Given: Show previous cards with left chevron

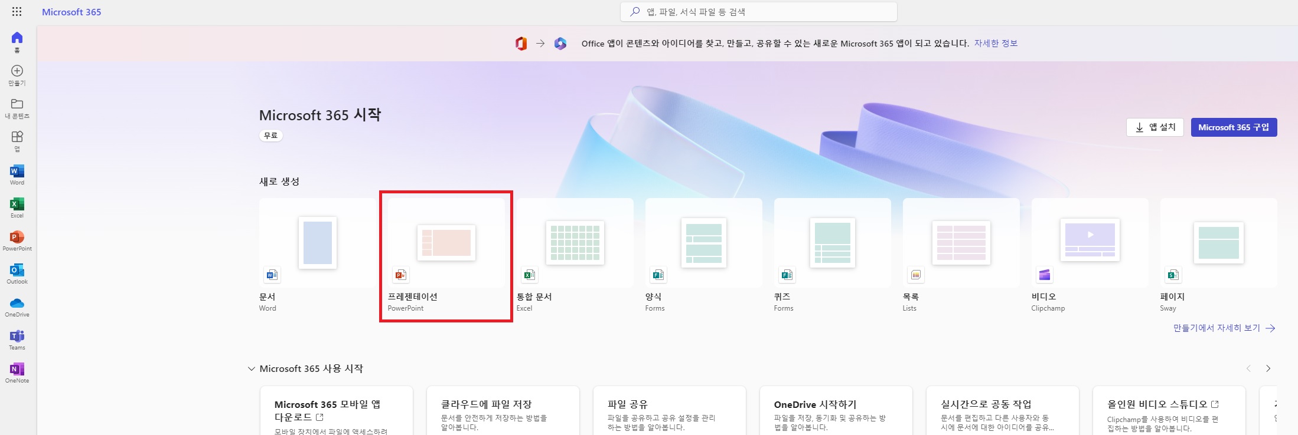Looking at the screenshot, I should pos(1248,368).
